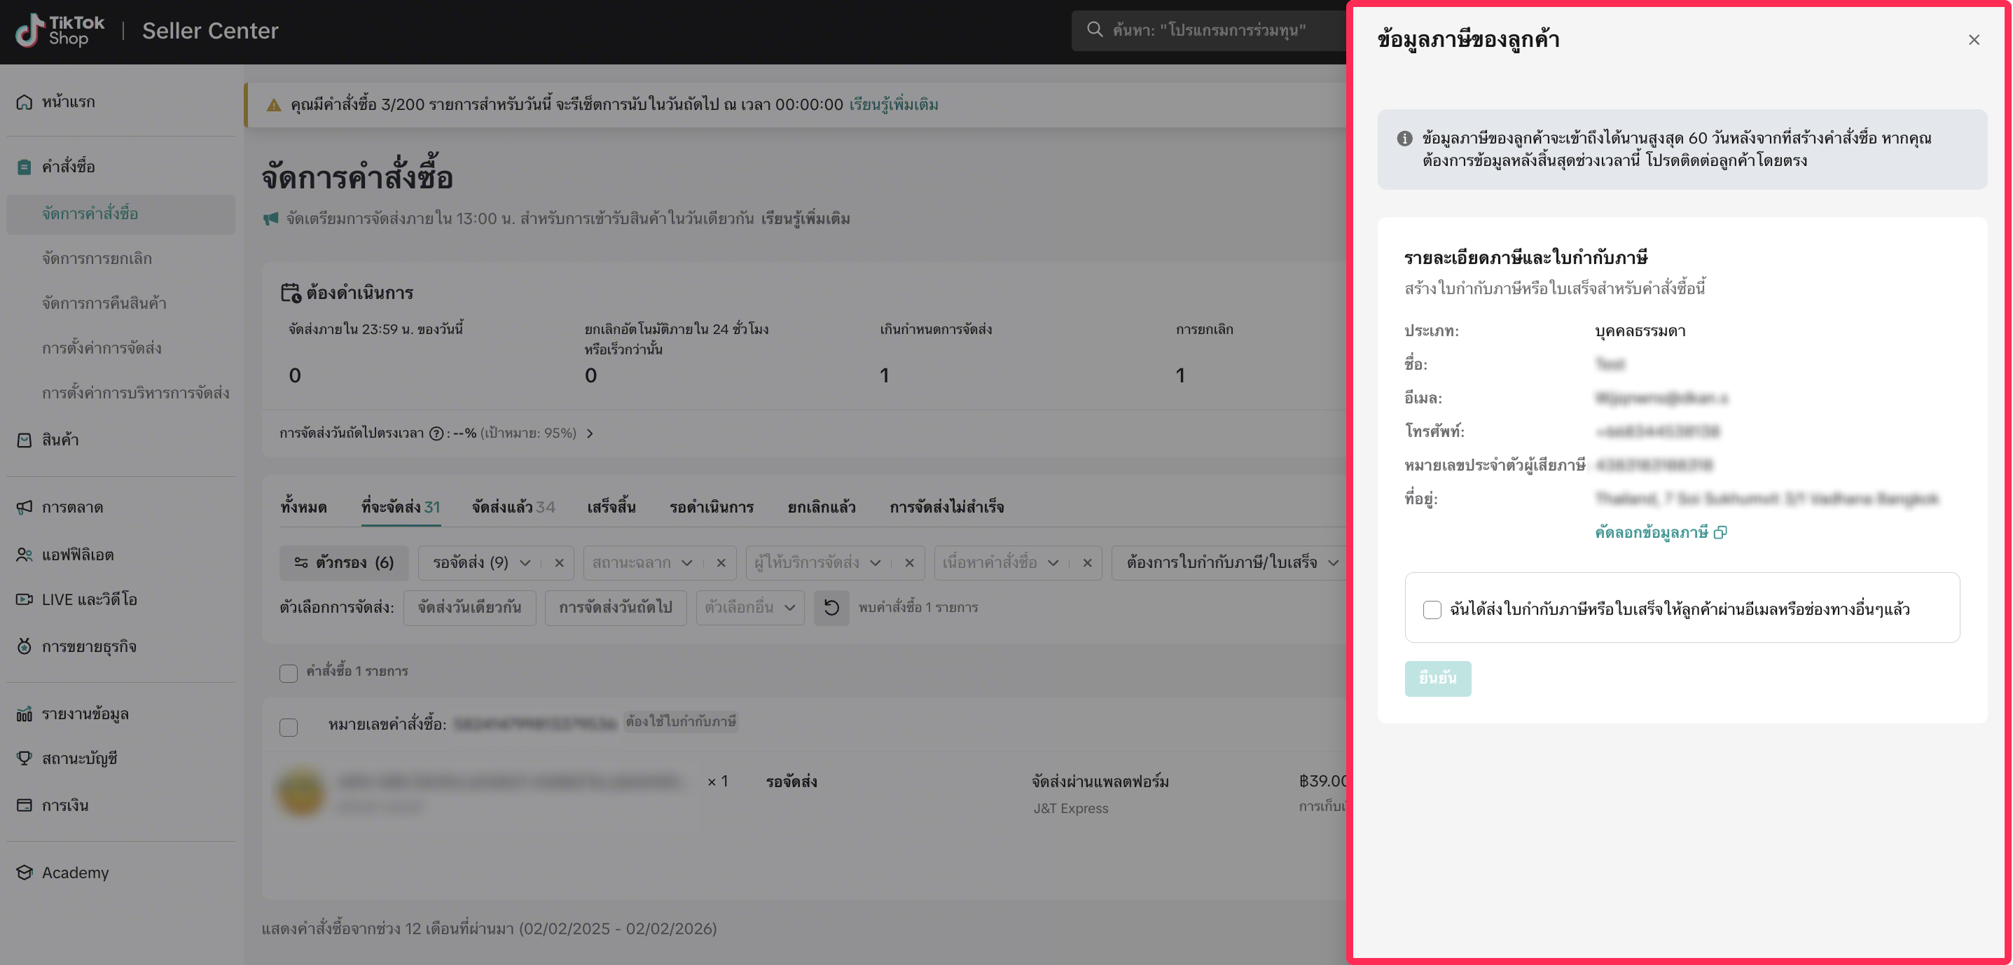Tick checkbox beside หมายเลขคำสั่งซื้อ row

coord(289,728)
